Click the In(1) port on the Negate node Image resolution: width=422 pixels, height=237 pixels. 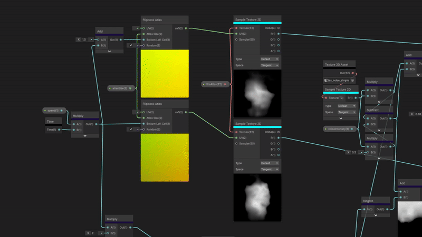click(364, 209)
